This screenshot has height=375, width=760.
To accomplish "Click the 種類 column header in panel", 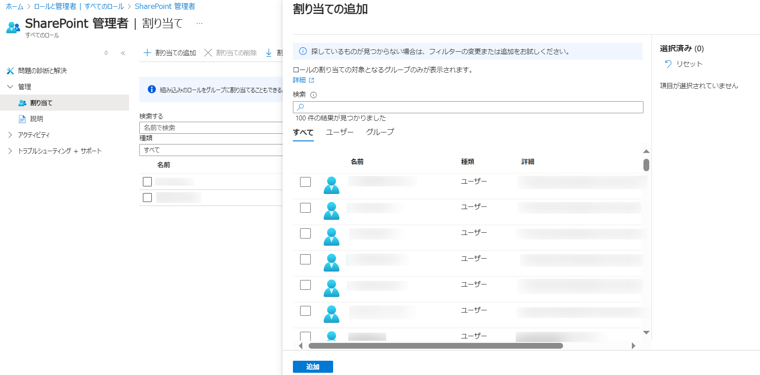I will [x=468, y=162].
